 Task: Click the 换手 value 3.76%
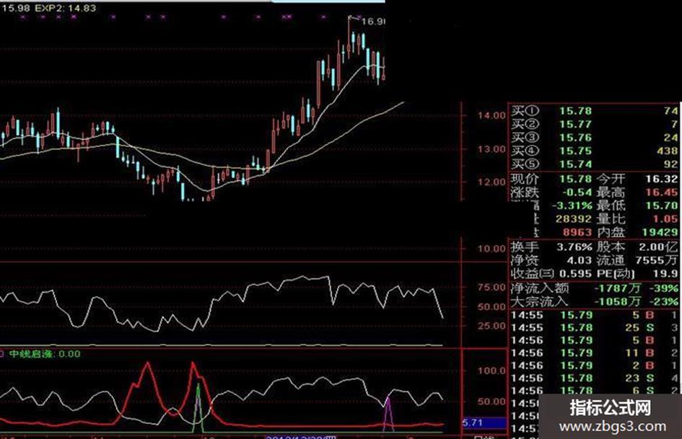[x=574, y=247]
